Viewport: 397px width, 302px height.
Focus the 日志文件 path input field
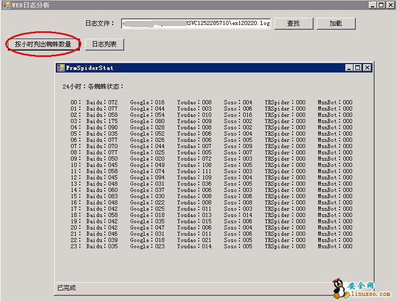coord(196,23)
